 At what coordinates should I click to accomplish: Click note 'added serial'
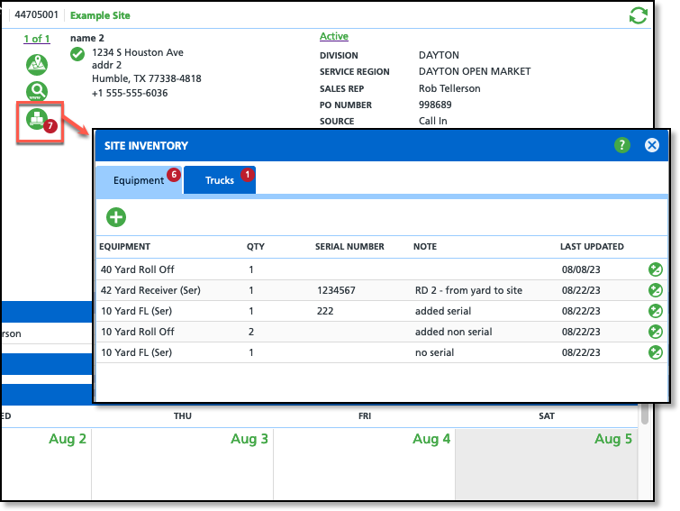[443, 311]
